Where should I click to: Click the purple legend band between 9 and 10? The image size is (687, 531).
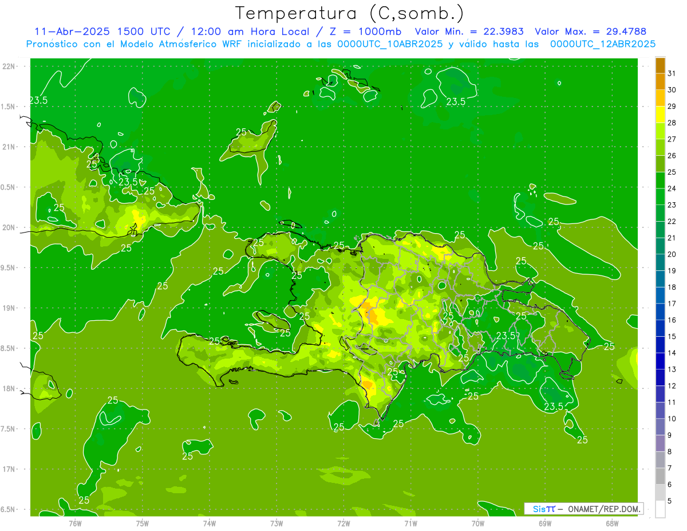[x=660, y=427]
